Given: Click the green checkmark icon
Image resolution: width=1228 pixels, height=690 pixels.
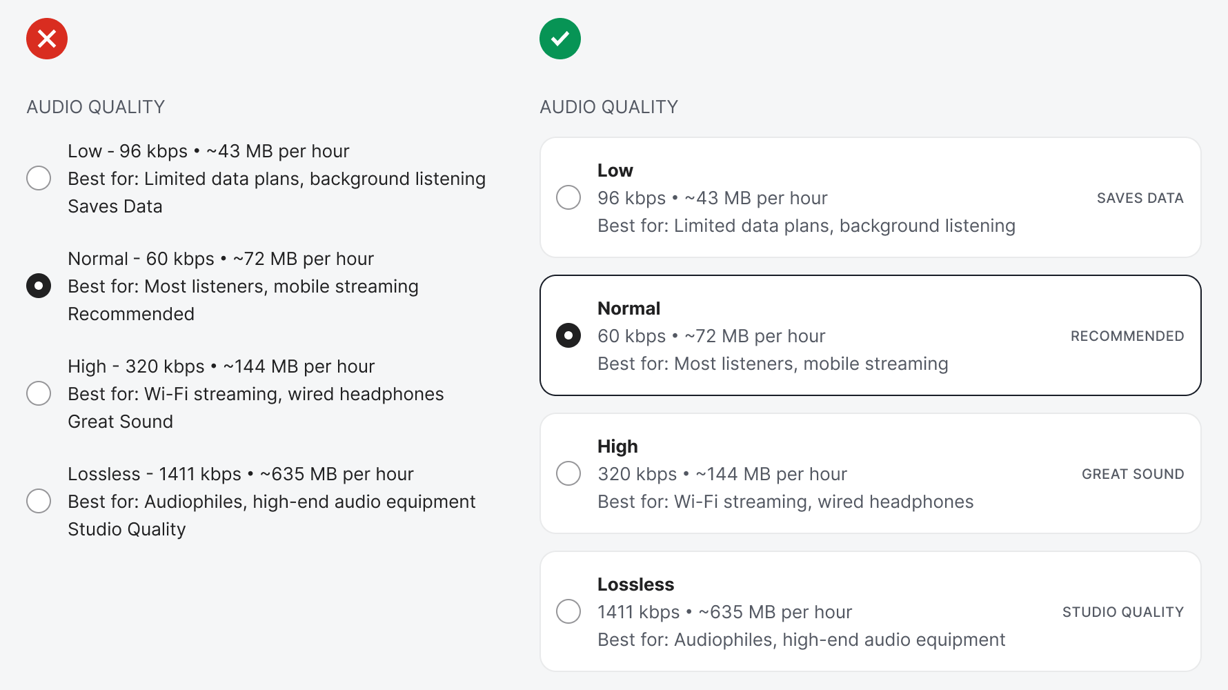Looking at the screenshot, I should (559, 39).
